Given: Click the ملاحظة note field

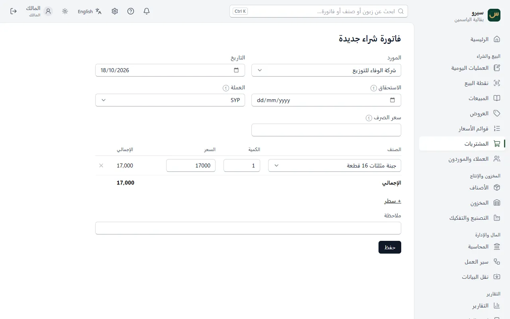Looking at the screenshot, I should (248, 228).
